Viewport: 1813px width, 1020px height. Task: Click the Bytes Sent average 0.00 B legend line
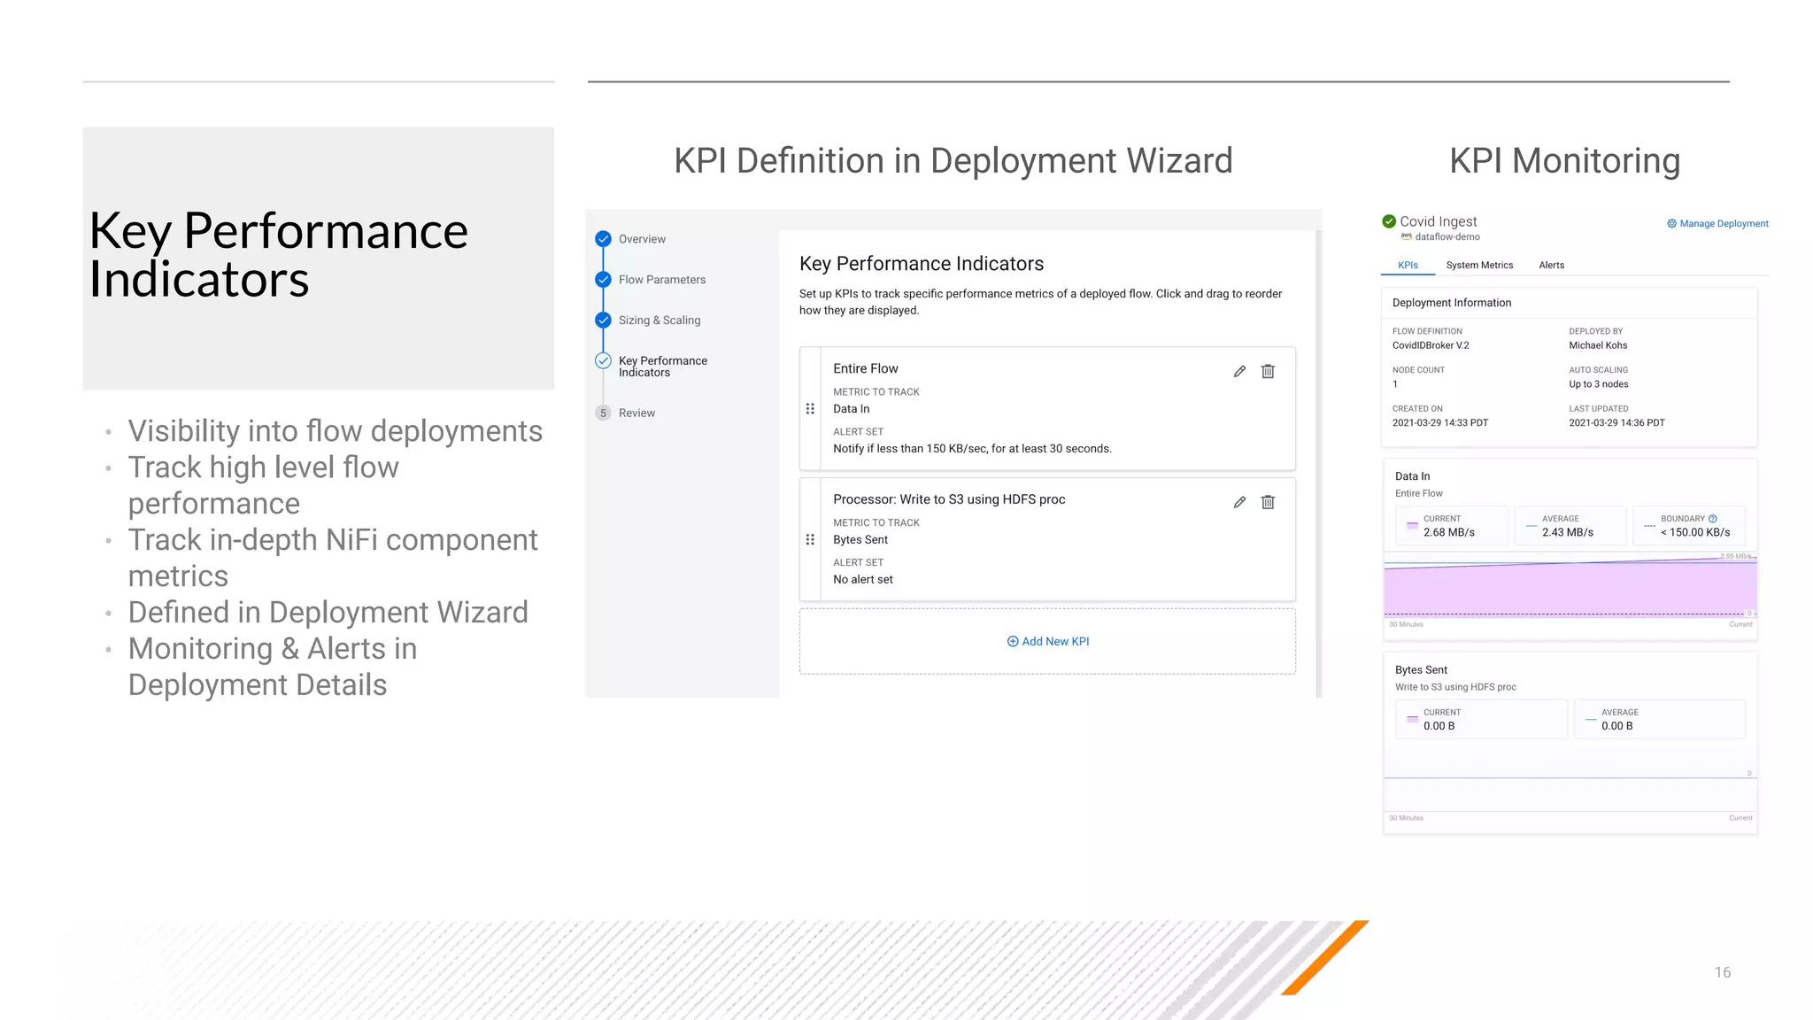coord(1590,720)
